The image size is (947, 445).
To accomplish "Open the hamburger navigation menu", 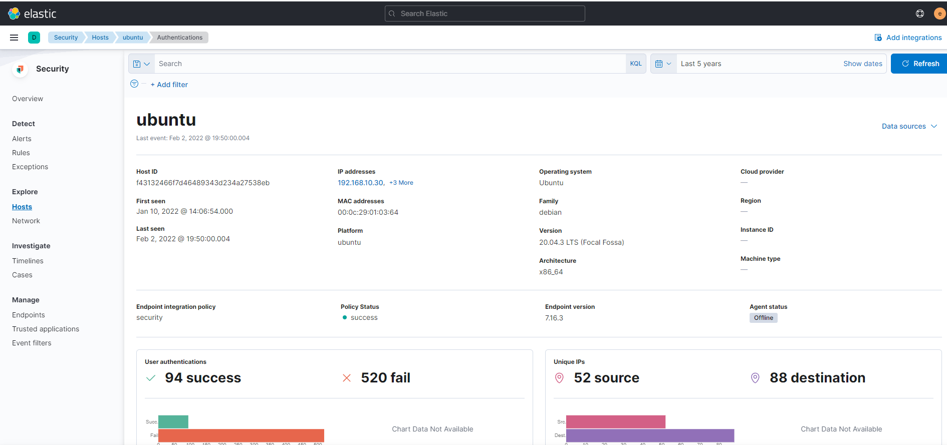I will click(x=14, y=38).
